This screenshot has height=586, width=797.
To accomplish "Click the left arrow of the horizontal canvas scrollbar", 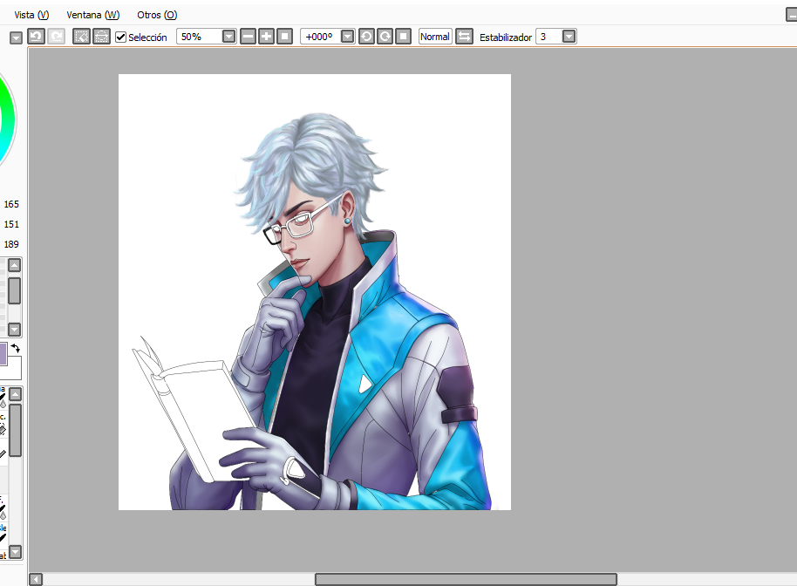I will coord(36,579).
